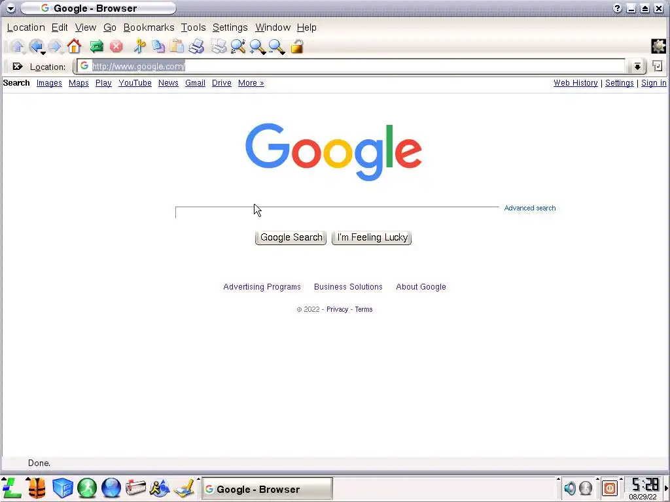Open the Location menu
670x502 pixels.
click(26, 27)
